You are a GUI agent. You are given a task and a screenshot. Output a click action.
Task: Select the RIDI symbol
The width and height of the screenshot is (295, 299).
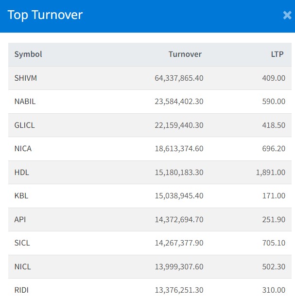point(21,290)
